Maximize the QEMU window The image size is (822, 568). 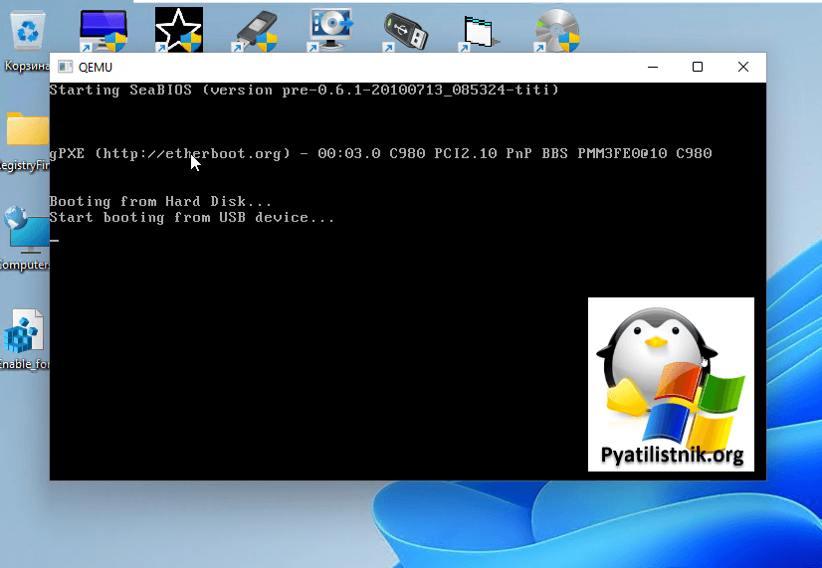(x=698, y=67)
